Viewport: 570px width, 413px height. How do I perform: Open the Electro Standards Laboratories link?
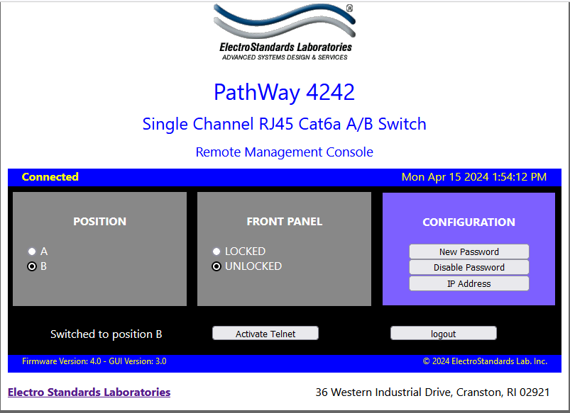(89, 392)
